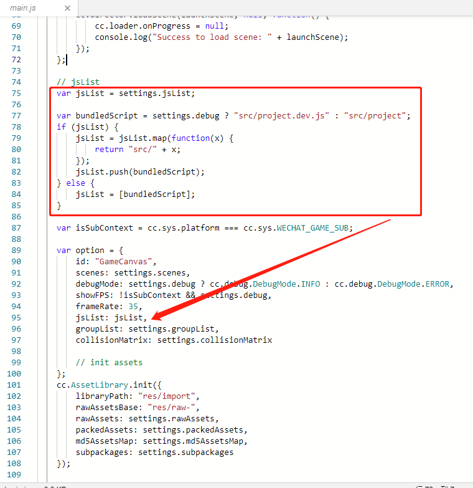
Task: Click 'packedAssets: settings.packedAssets,' line
Action: click(x=162, y=430)
